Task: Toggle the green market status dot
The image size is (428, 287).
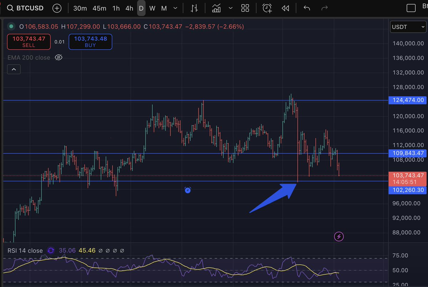Action: tap(11, 26)
